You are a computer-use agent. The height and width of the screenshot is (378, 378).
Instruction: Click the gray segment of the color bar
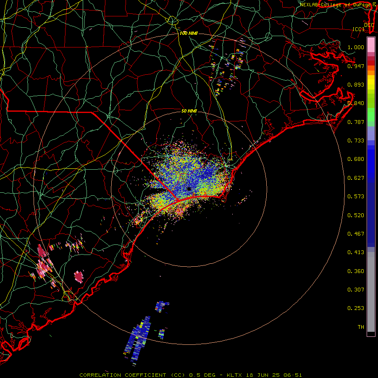click(x=371, y=292)
